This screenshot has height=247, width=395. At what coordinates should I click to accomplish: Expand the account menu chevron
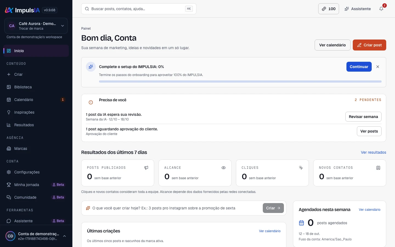pyautogui.click(x=64, y=236)
